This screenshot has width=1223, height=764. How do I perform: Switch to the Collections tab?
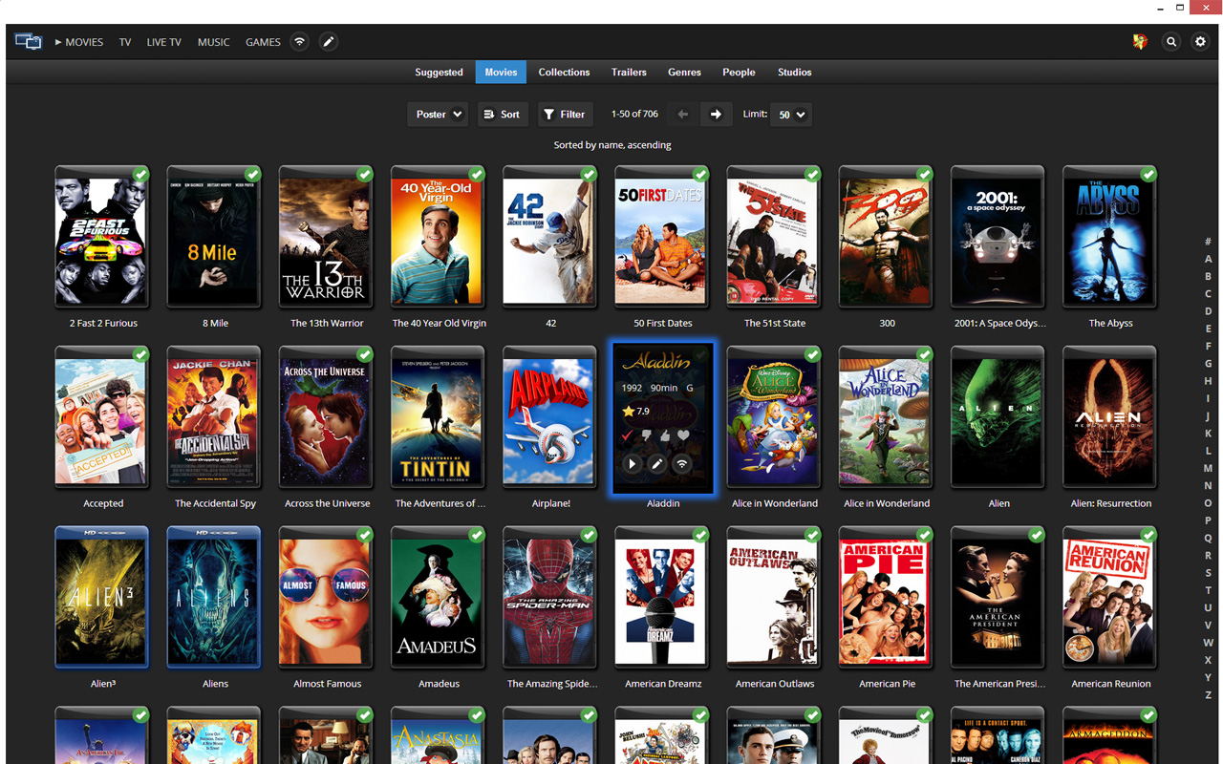pyautogui.click(x=564, y=73)
